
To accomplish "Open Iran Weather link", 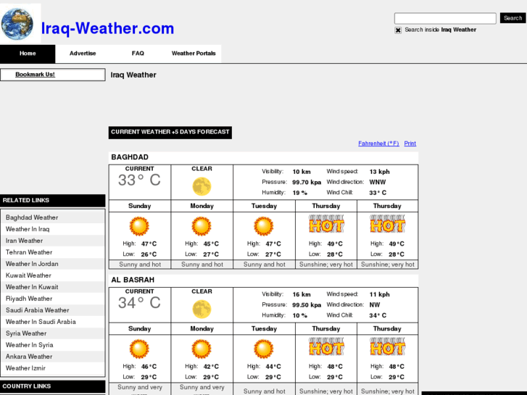I will 24,241.
